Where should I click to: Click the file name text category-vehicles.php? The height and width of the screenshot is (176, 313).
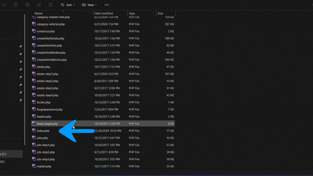[x=51, y=24]
